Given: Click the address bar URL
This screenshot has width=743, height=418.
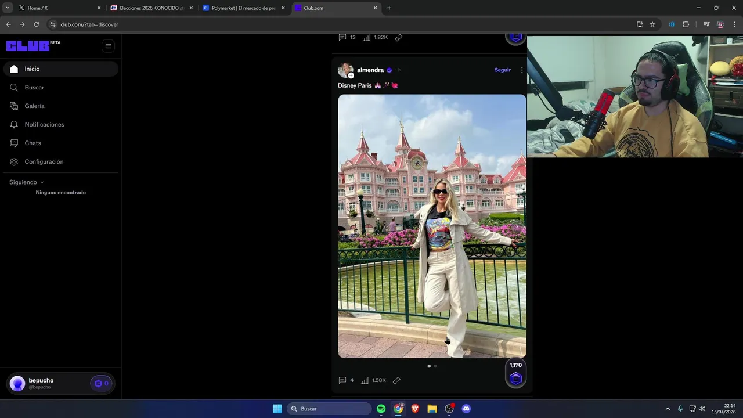Looking at the screenshot, I should pos(89,24).
